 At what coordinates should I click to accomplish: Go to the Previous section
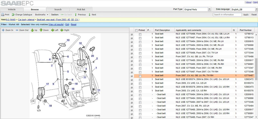tap(80, 15)
